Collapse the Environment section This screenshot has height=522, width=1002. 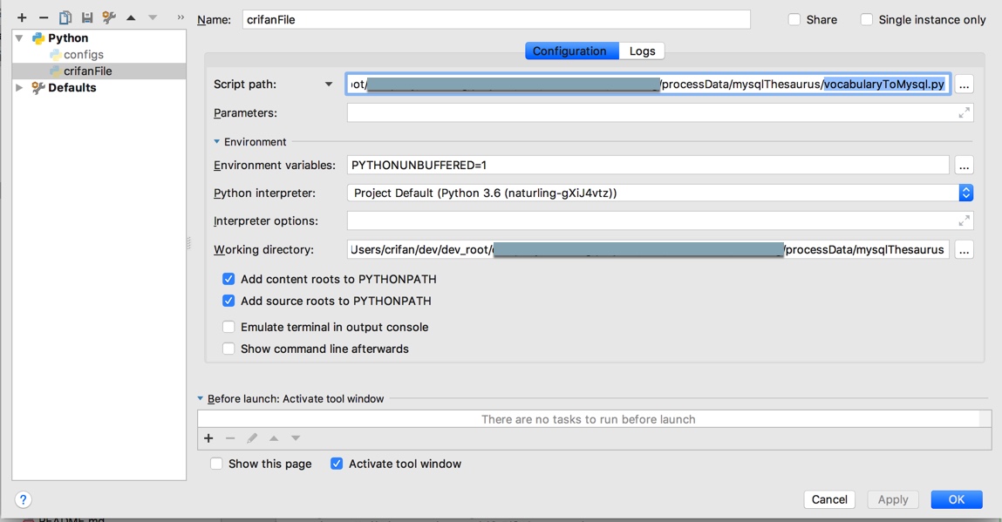click(x=216, y=142)
